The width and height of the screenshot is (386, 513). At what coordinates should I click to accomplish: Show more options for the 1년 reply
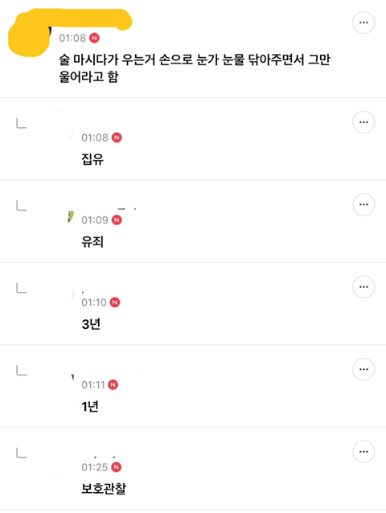pyautogui.click(x=363, y=369)
